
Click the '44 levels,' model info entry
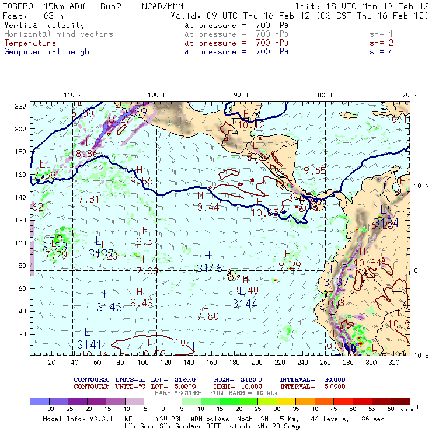point(330,419)
